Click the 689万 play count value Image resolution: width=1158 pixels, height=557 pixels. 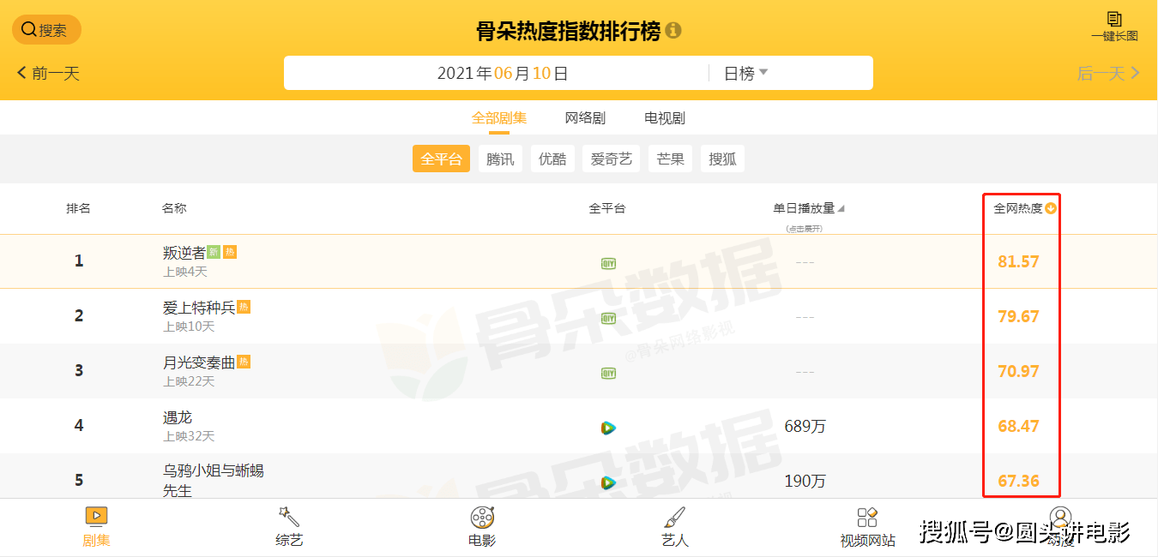click(x=805, y=426)
